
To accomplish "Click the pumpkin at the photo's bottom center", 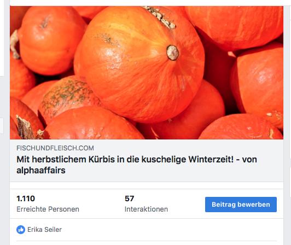I will (x=93, y=124).
